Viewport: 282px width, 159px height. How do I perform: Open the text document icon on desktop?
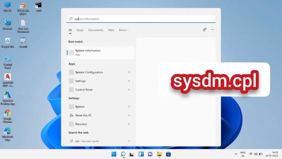23,26
